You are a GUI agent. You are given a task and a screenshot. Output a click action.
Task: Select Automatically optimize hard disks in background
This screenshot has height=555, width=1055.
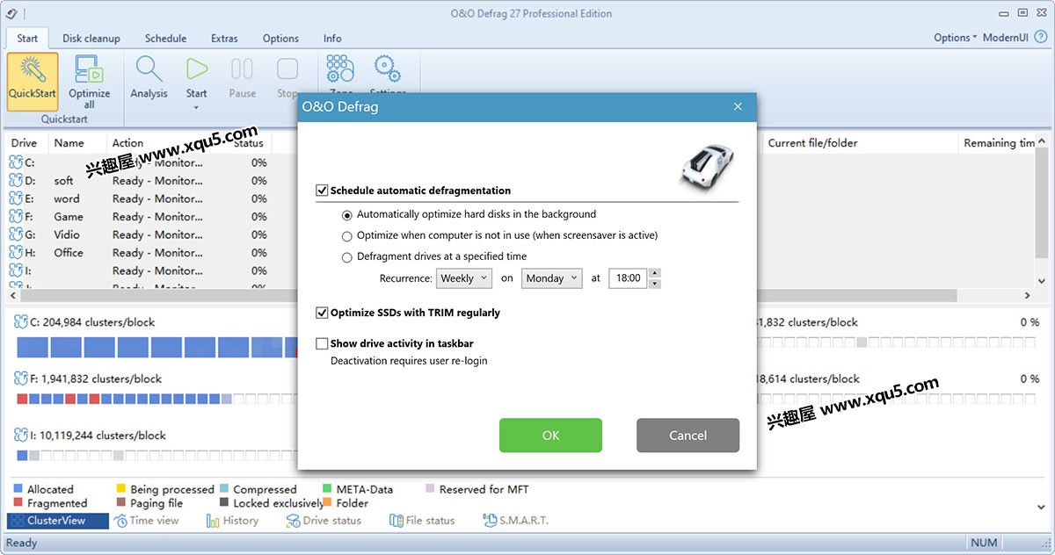[x=347, y=214]
